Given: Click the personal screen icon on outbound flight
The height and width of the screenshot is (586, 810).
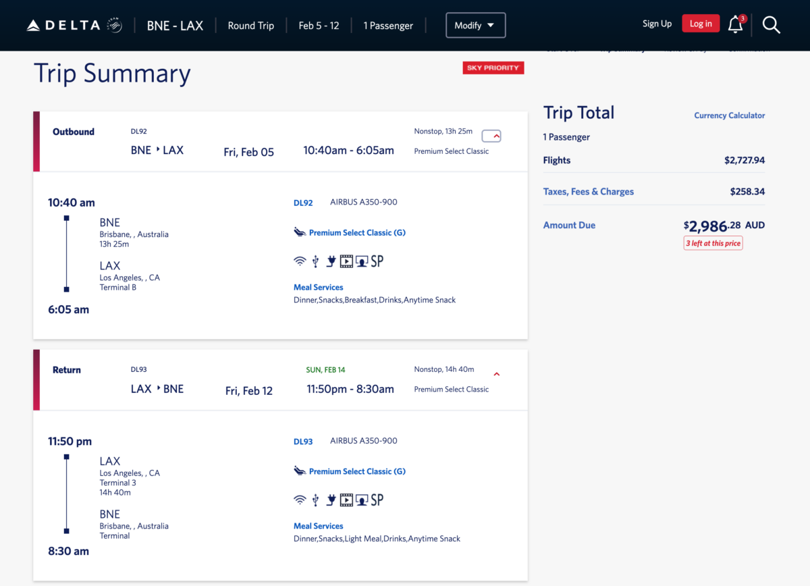Looking at the screenshot, I should (362, 261).
